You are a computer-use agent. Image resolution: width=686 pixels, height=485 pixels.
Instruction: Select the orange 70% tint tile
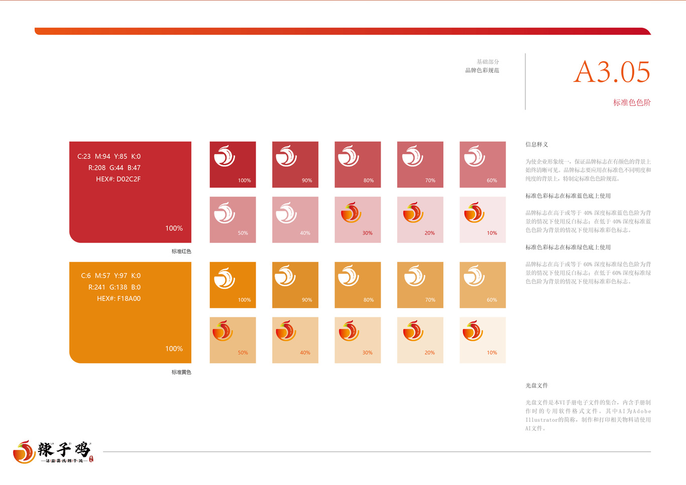420,285
